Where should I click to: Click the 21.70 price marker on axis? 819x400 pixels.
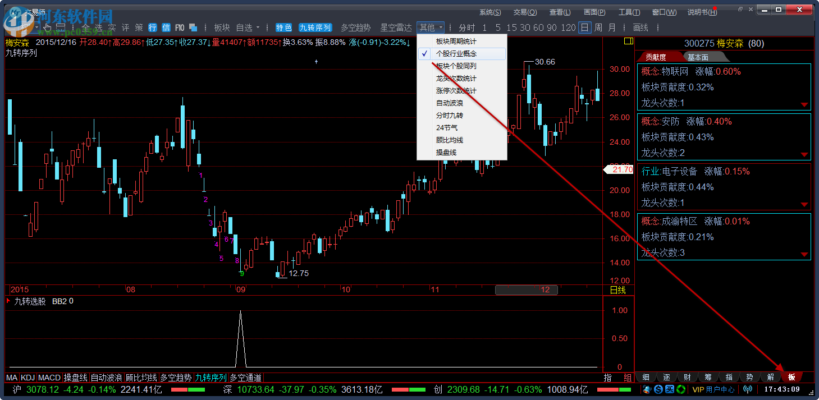click(618, 169)
